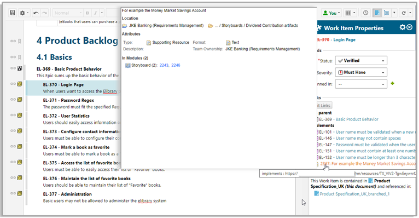
Task: Open link 2367 Money Market Savings Account
Action: click(368, 164)
